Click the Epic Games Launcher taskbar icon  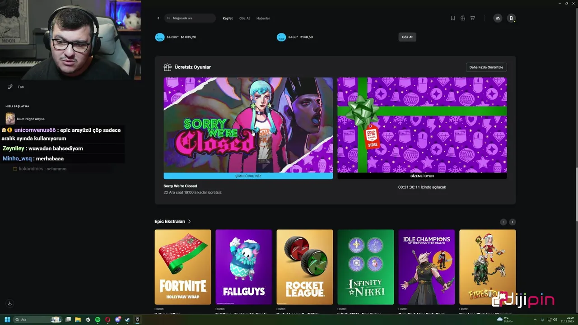click(137, 320)
